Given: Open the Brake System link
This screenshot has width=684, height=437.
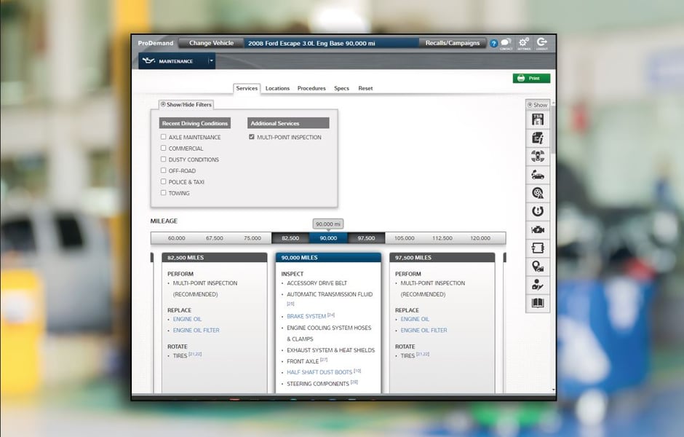Looking at the screenshot, I should 306,317.
